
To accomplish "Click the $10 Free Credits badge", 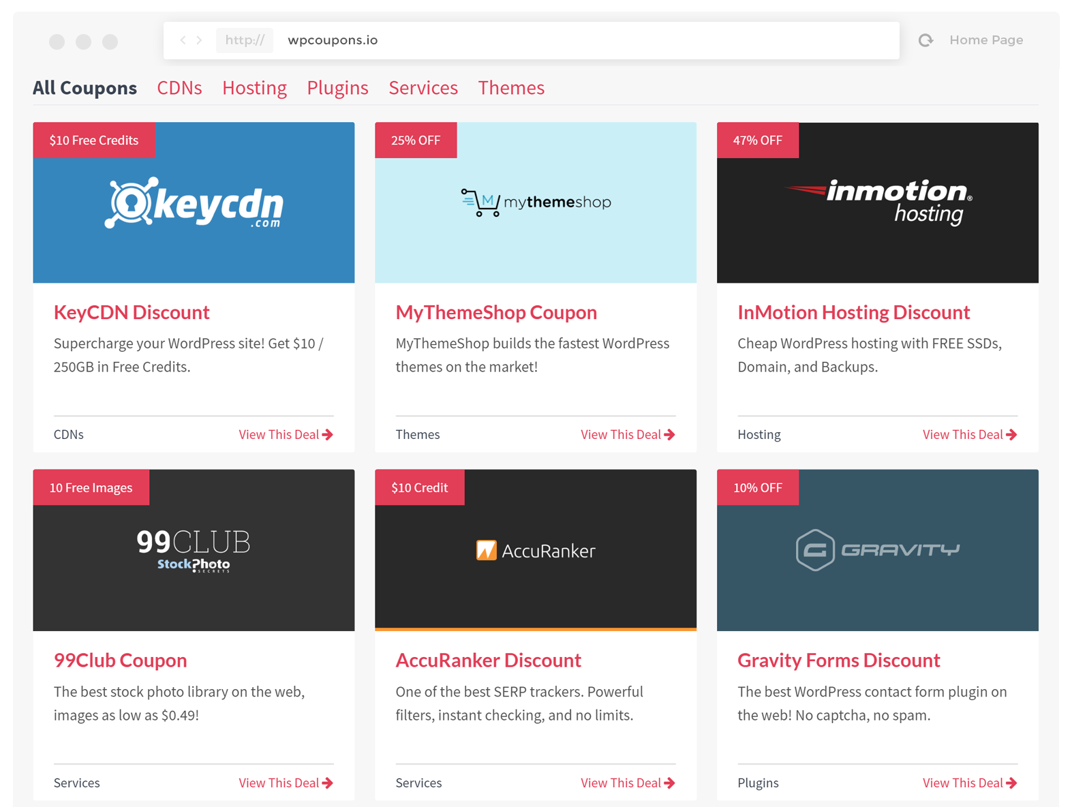I will click(94, 140).
